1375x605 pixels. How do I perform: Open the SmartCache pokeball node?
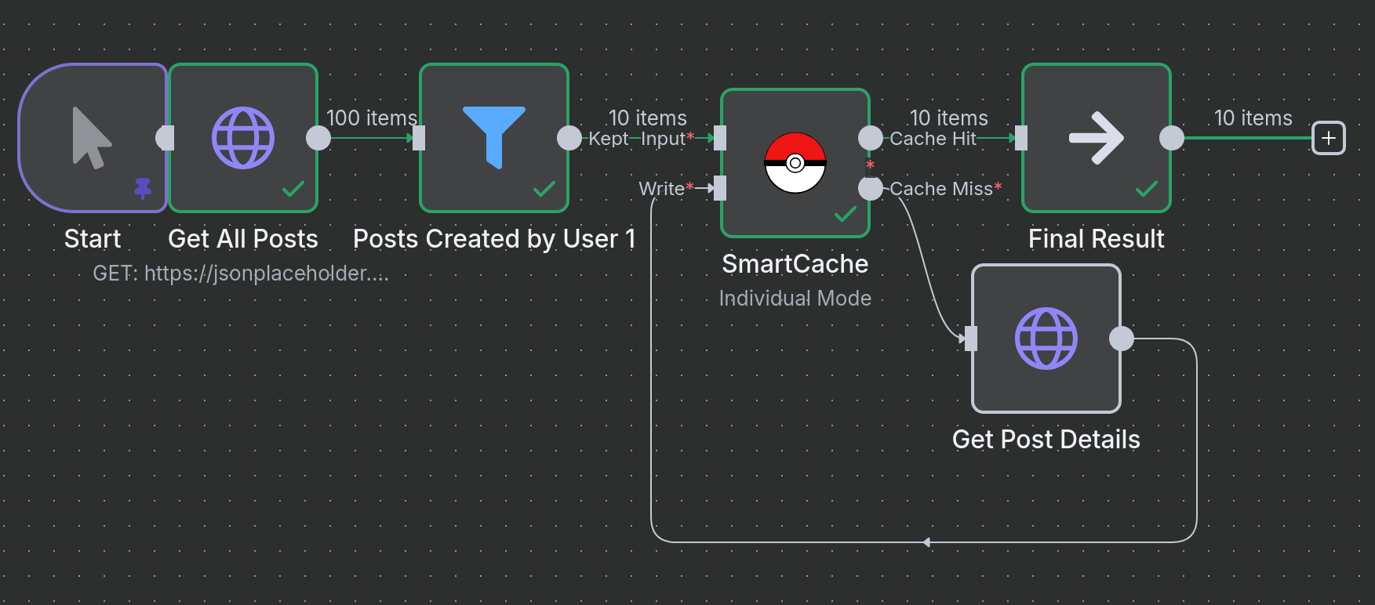(795, 163)
